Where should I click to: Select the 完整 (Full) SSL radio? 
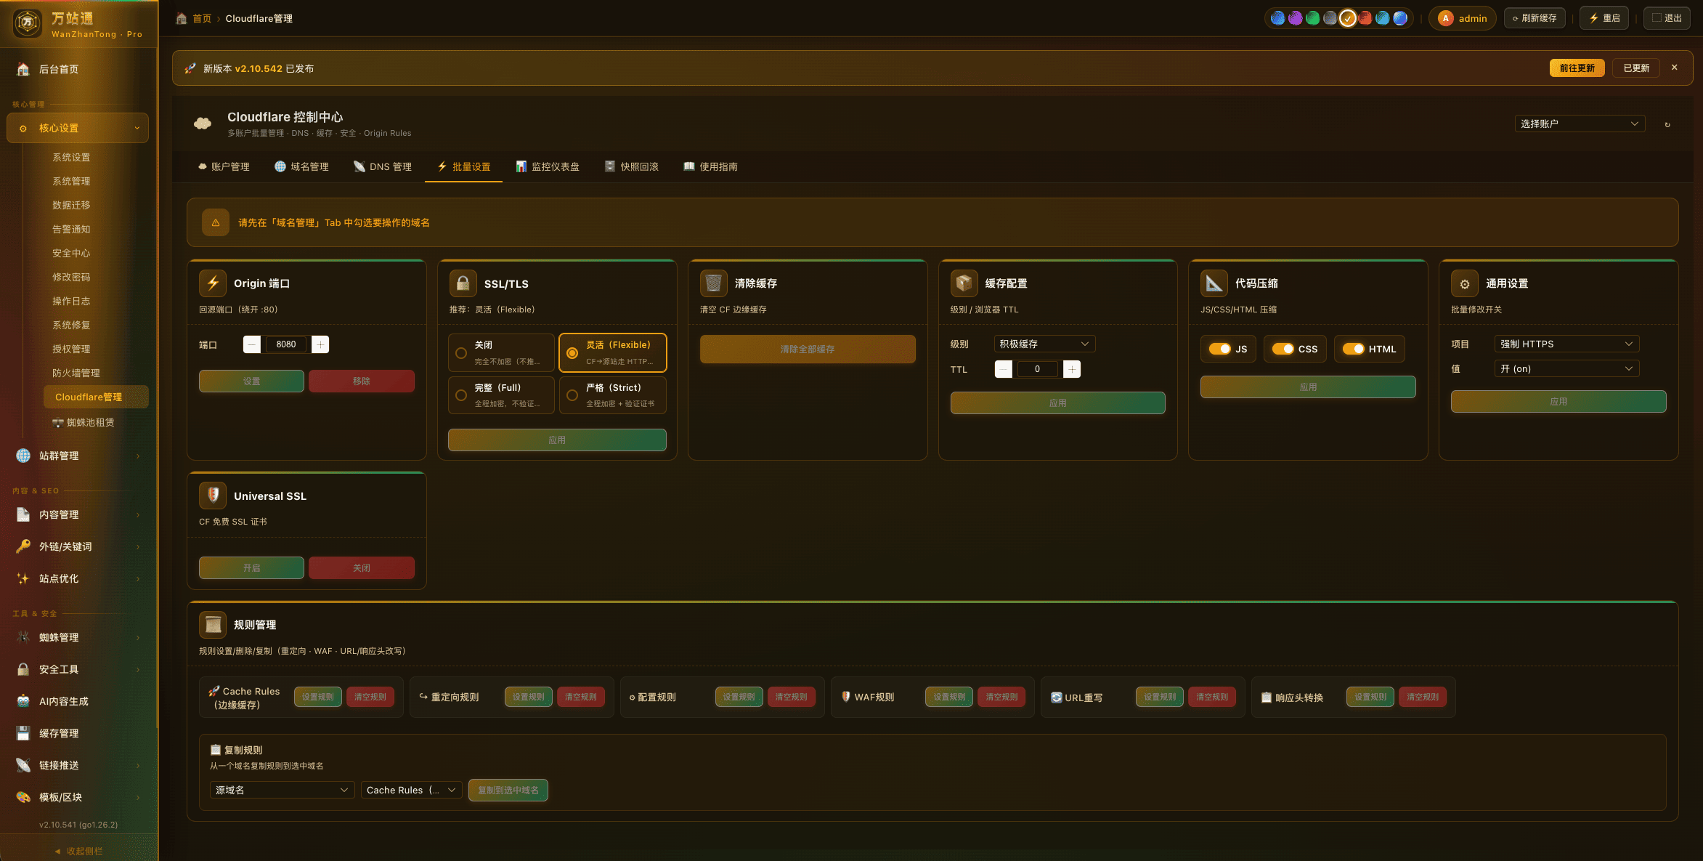click(x=461, y=395)
